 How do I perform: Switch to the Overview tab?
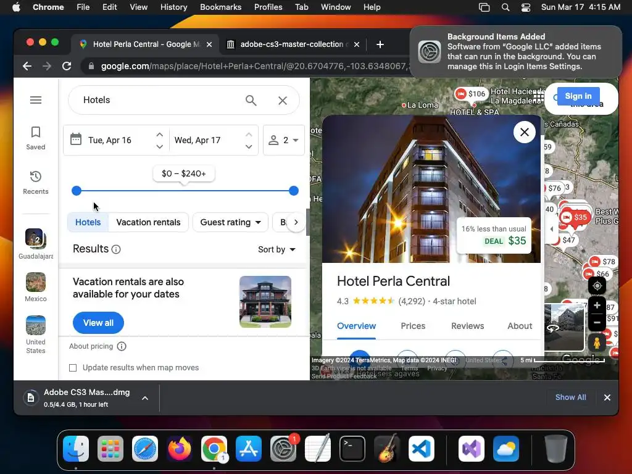tap(356, 326)
